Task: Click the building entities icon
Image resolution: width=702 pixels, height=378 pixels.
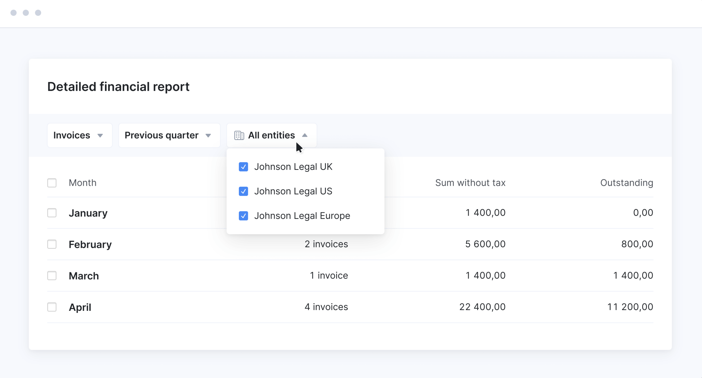Action: pyautogui.click(x=239, y=135)
